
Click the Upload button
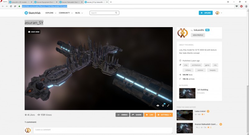[x=206, y=13]
